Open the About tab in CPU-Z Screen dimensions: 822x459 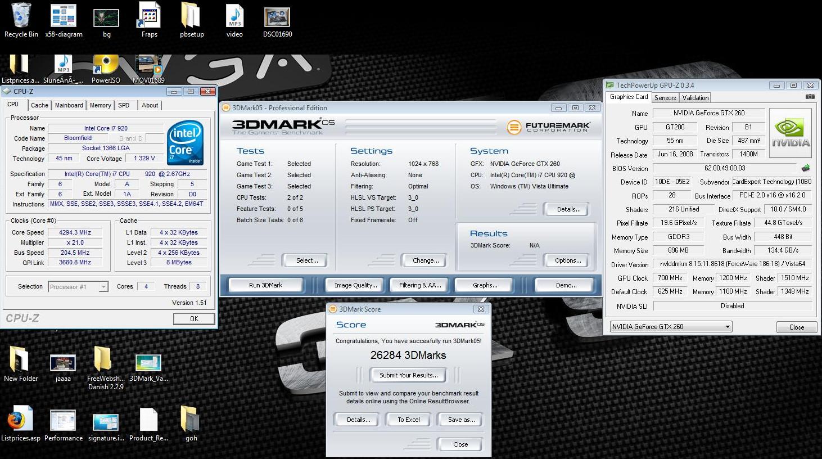click(150, 105)
